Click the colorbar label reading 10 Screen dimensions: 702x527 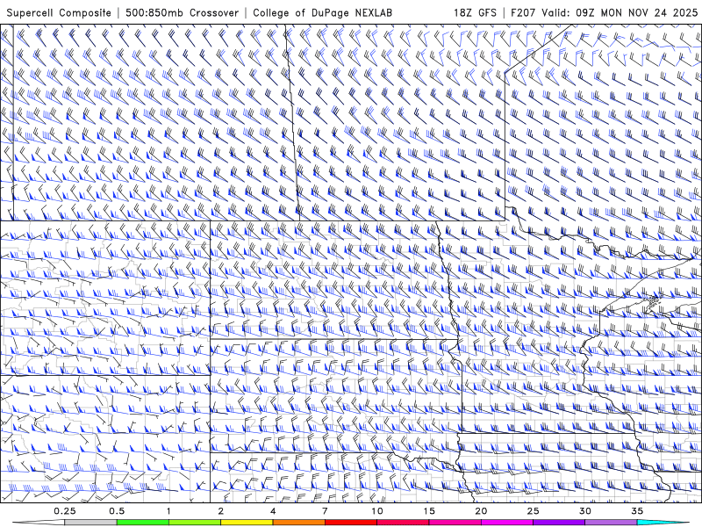pyautogui.click(x=377, y=511)
